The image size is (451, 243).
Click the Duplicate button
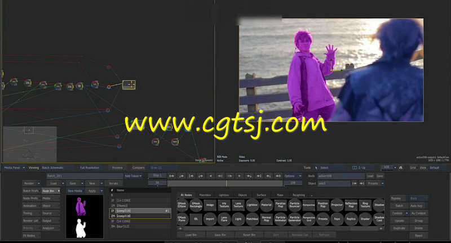(x=399, y=228)
